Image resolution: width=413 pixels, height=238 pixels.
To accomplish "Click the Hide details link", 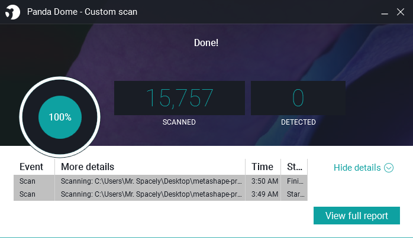I will 357,168.
